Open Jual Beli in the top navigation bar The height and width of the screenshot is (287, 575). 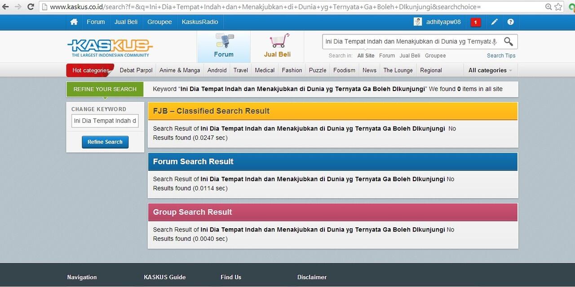click(x=126, y=22)
